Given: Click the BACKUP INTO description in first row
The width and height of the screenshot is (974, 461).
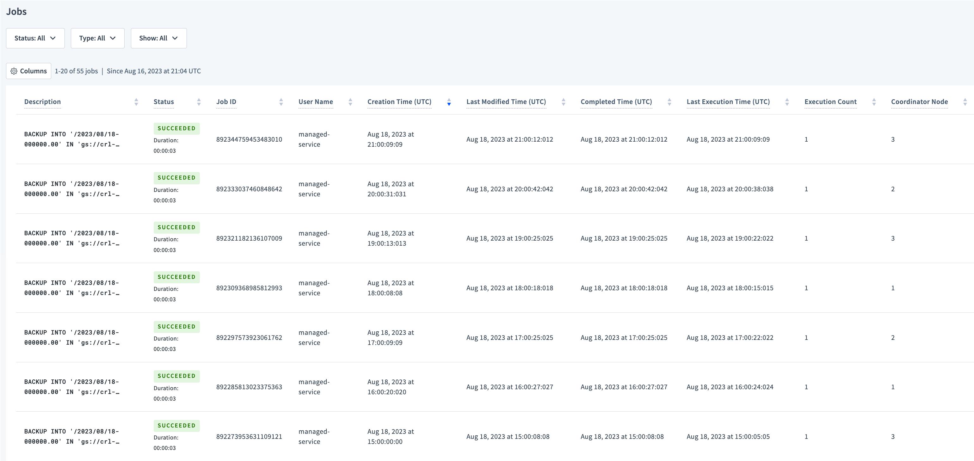Looking at the screenshot, I should point(71,139).
